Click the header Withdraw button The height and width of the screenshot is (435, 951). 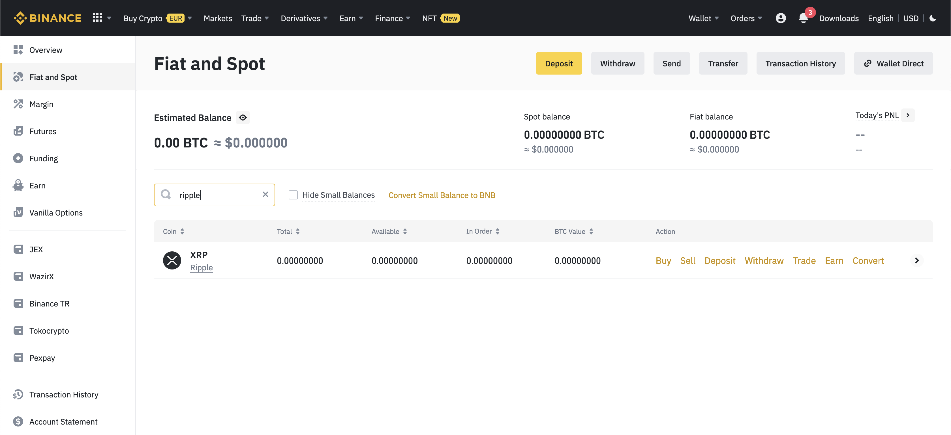click(x=618, y=63)
